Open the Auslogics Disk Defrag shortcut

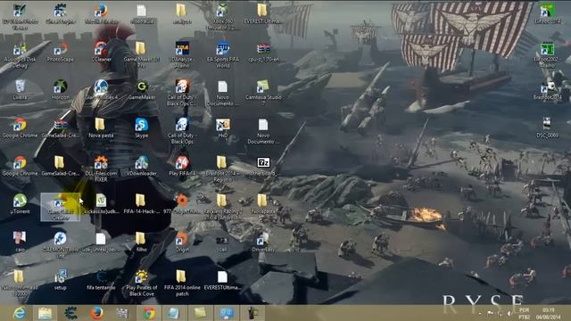20,54
